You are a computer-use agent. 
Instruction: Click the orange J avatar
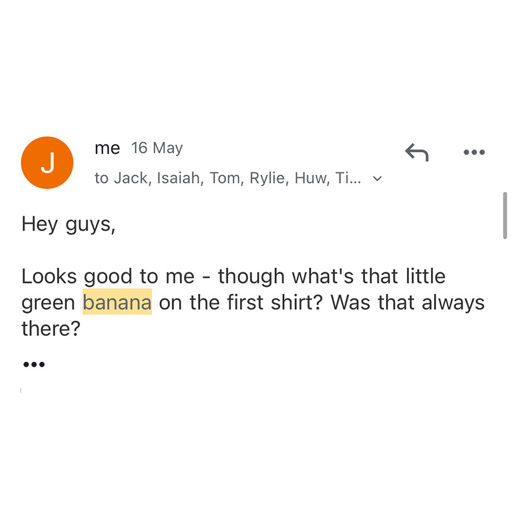[x=47, y=162]
